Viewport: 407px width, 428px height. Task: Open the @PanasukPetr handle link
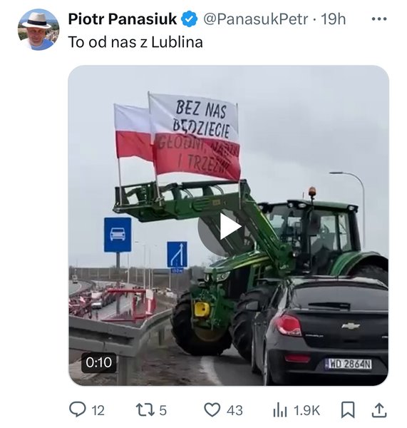tap(256, 19)
